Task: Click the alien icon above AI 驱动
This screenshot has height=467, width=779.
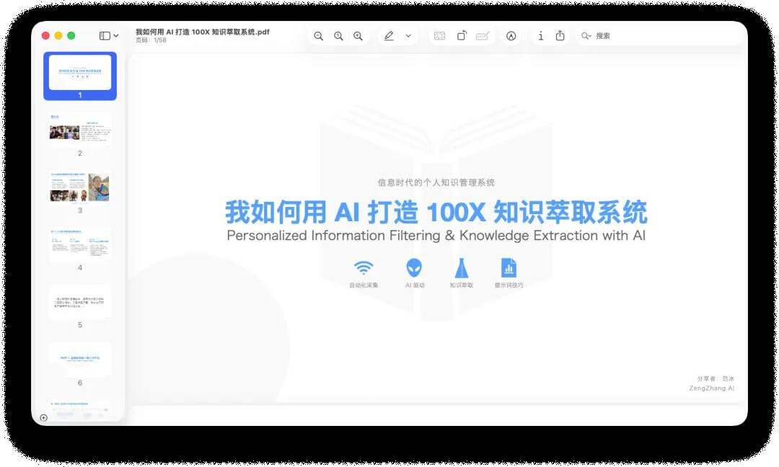Action: [x=414, y=268]
